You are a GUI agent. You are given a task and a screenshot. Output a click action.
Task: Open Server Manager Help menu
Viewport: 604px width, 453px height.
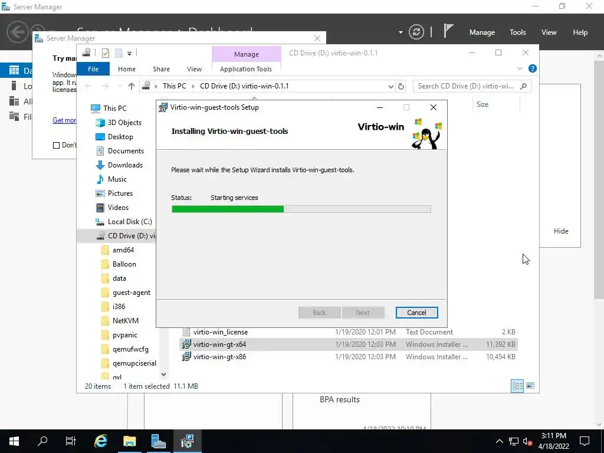point(580,32)
